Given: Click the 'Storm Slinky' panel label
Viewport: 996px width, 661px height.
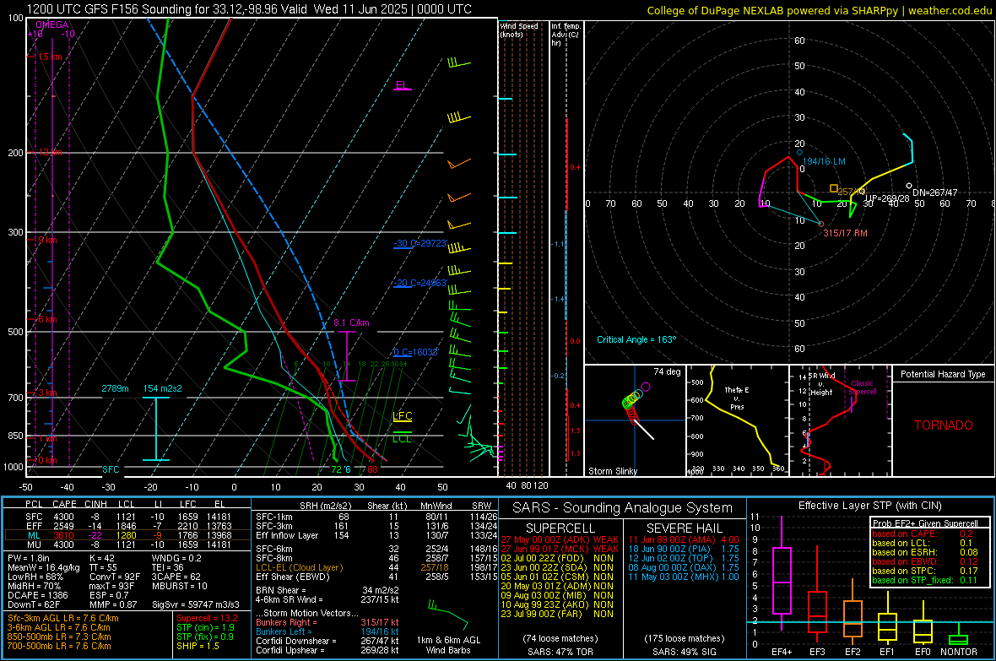Looking at the screenshot, I should point(612,471).
